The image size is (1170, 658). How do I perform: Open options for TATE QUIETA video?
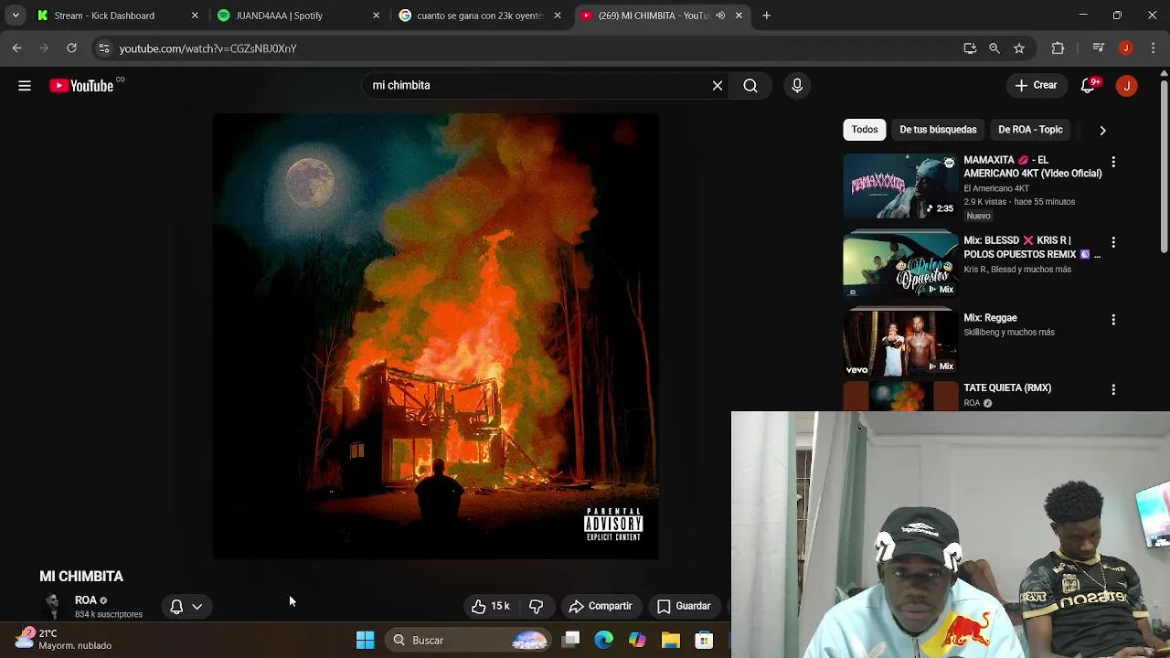(1113, 389)
